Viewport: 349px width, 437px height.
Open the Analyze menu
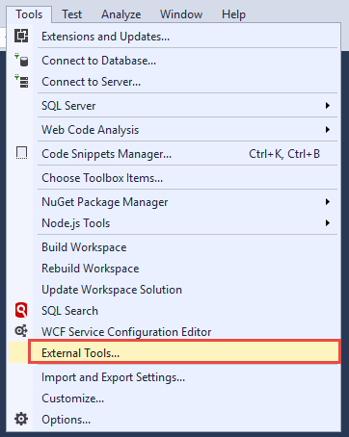pyautogui.click(x=121, y=14)
